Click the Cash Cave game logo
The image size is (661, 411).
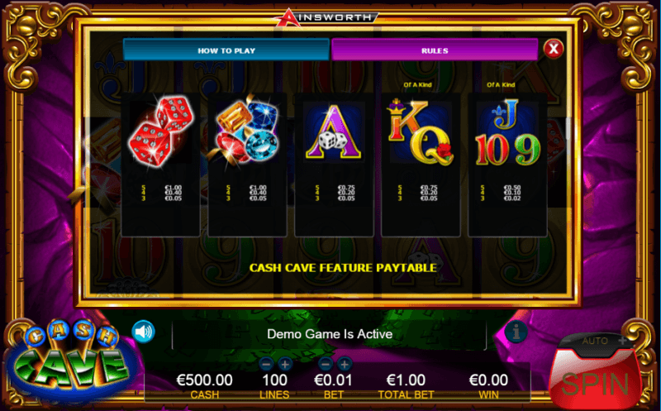point(69,359)
